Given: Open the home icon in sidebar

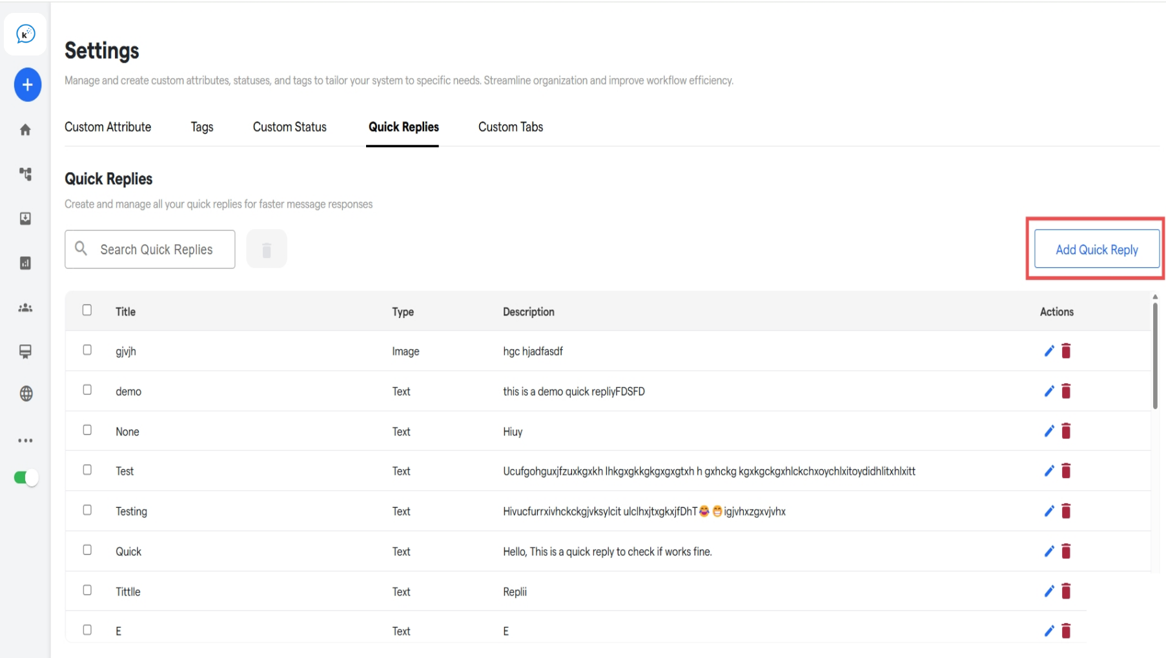Looking at the screenshot, I should tap(25, 130).
